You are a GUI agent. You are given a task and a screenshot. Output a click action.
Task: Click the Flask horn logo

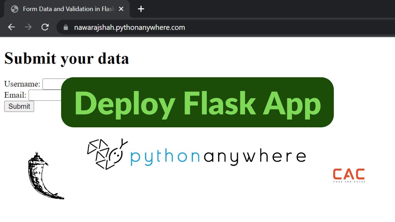coord(46,175)
